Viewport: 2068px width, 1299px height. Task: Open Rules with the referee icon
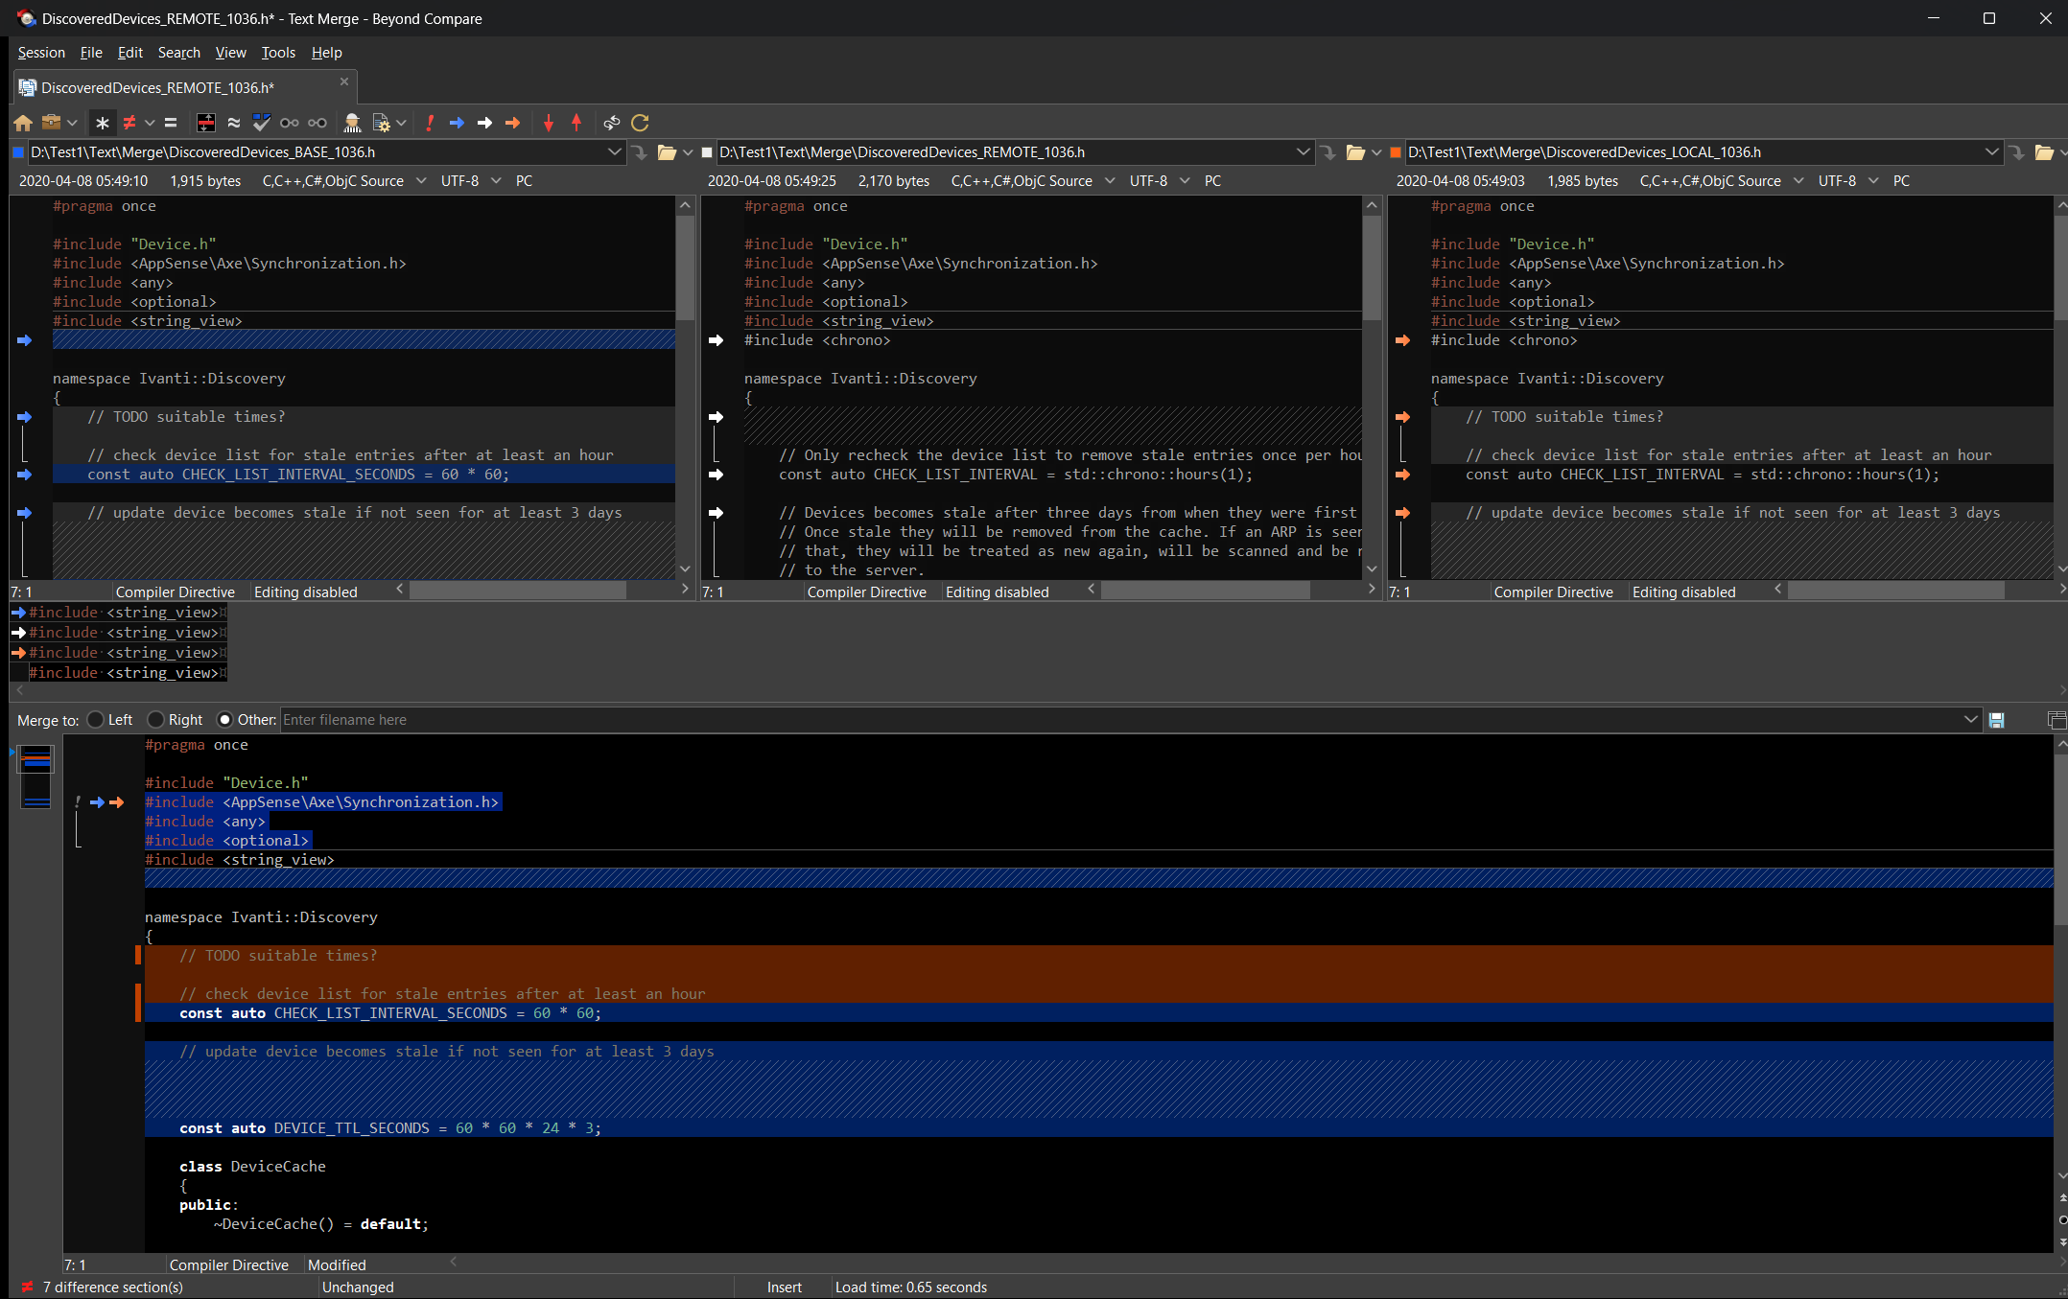coord(352,123)
